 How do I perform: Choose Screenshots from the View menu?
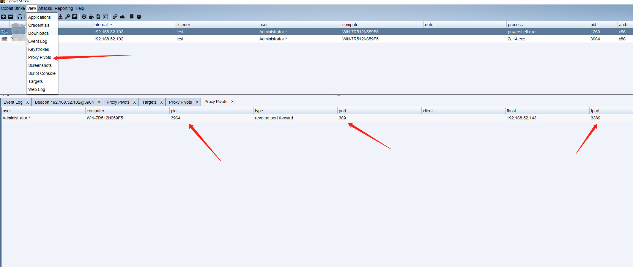click(x=42, y=65)
